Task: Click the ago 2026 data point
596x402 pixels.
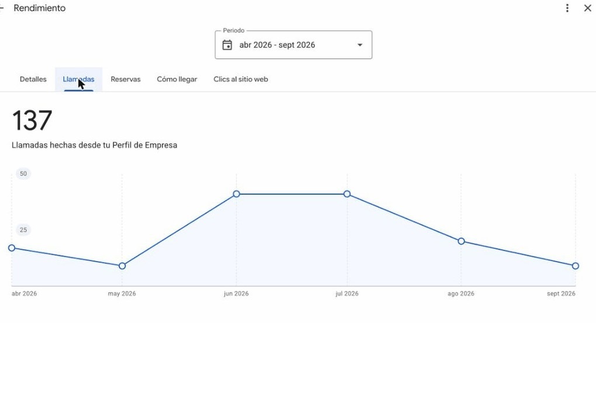Action: point(461,241)
